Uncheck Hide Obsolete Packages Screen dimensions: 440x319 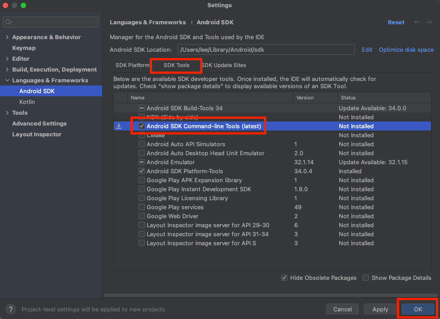(284, 278)
